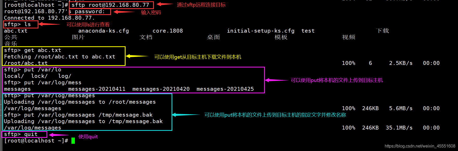
Task: Click the cyan arrow beside upload annotation
Action: pyautogui.click(x=186, y=115)
